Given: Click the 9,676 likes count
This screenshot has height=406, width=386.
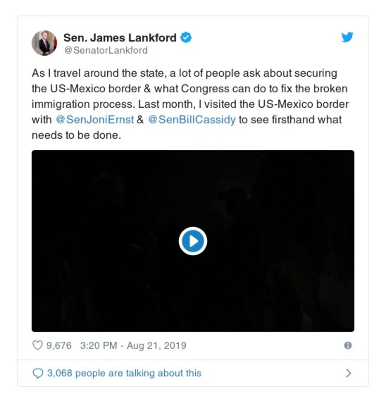Looking at the screenshot, I should (59, 346).
